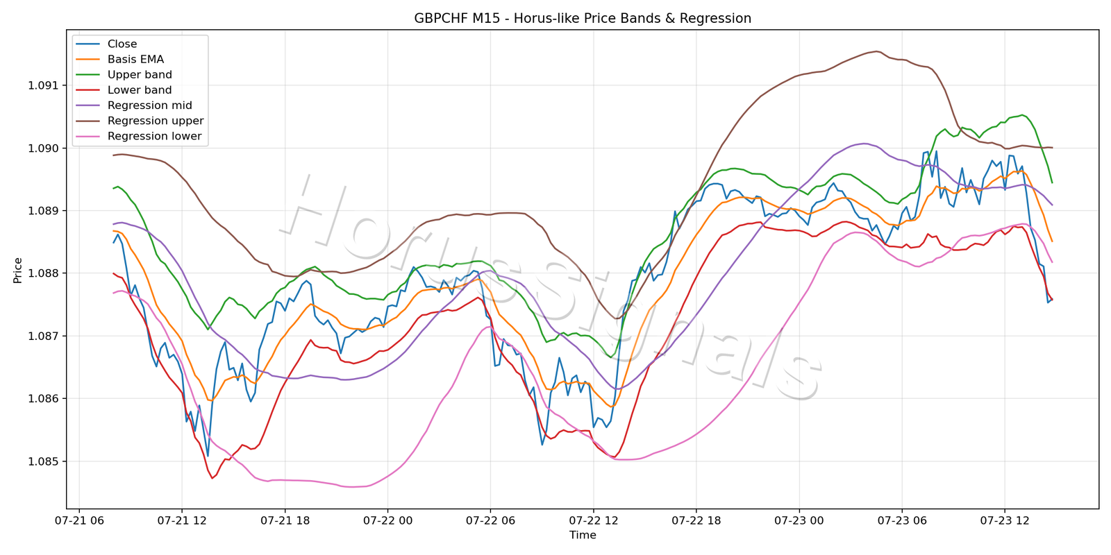The image size is (1111, 555).
Task: Click the 07-23 00 x-axis tick label
Action: (799, 520)
